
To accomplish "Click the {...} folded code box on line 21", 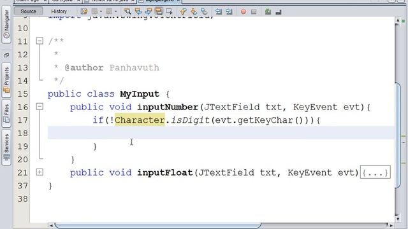I will click(375, 172).
